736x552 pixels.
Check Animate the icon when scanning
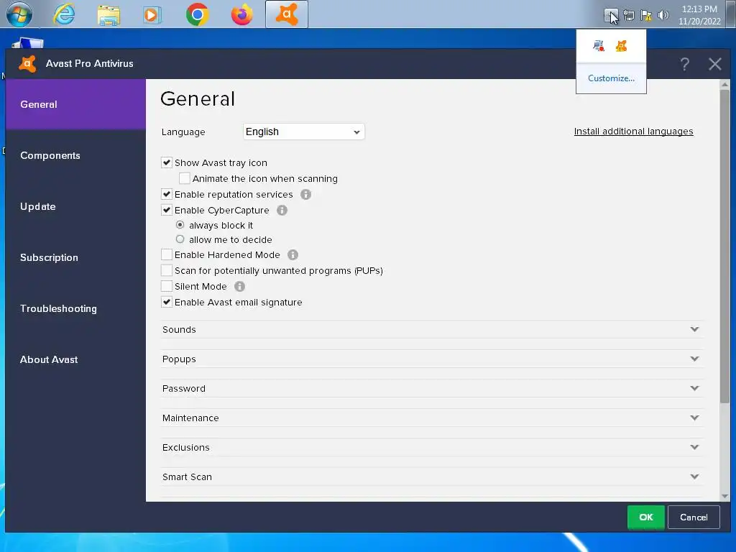tap(185, 178)
